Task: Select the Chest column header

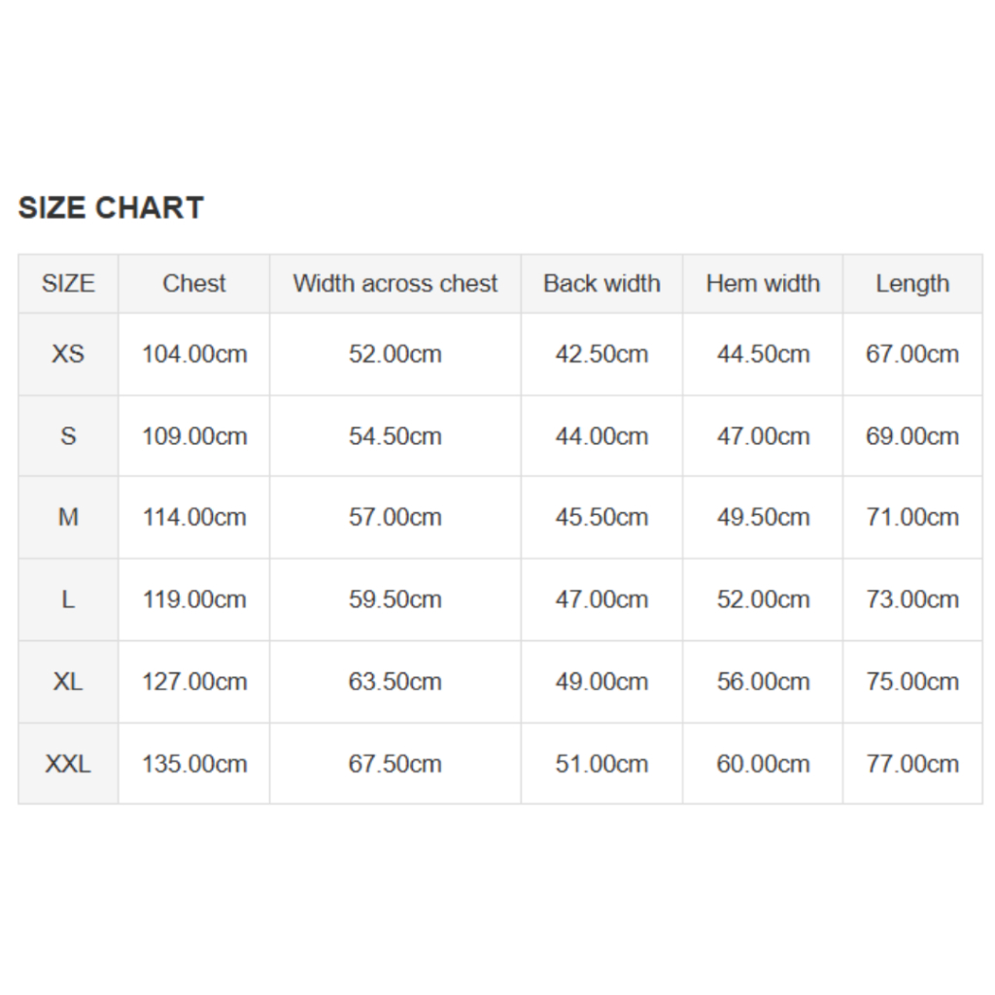Action: coord(194,284)
